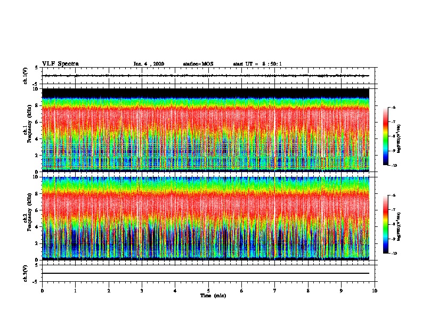Click the date text "Jan. 4 , 2020"
This screenshot has width=422, height=326.
coord(149,64)
